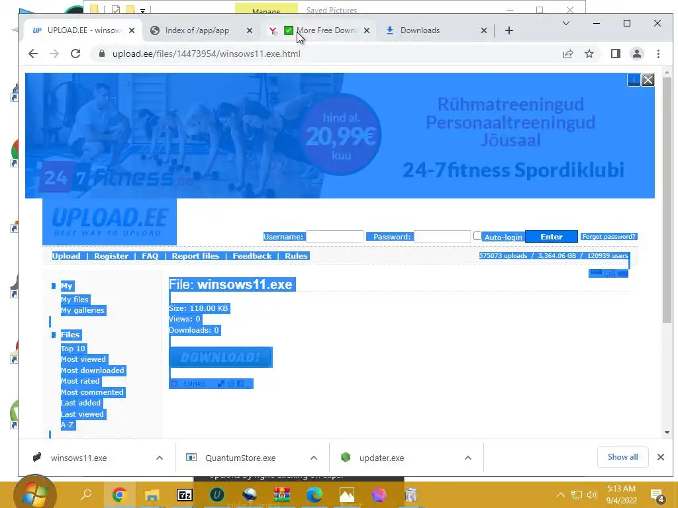Screen dimensions: 678x508
Task: Close the UPLOAD.EE tab
Action: (132, 30)
